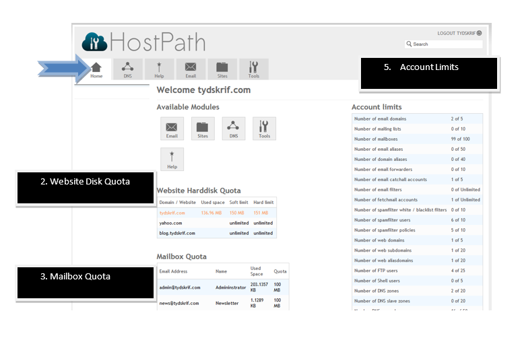522x340 pixels.
Task: Open the Email tab in top navigation
Action: tap(191, 69)
